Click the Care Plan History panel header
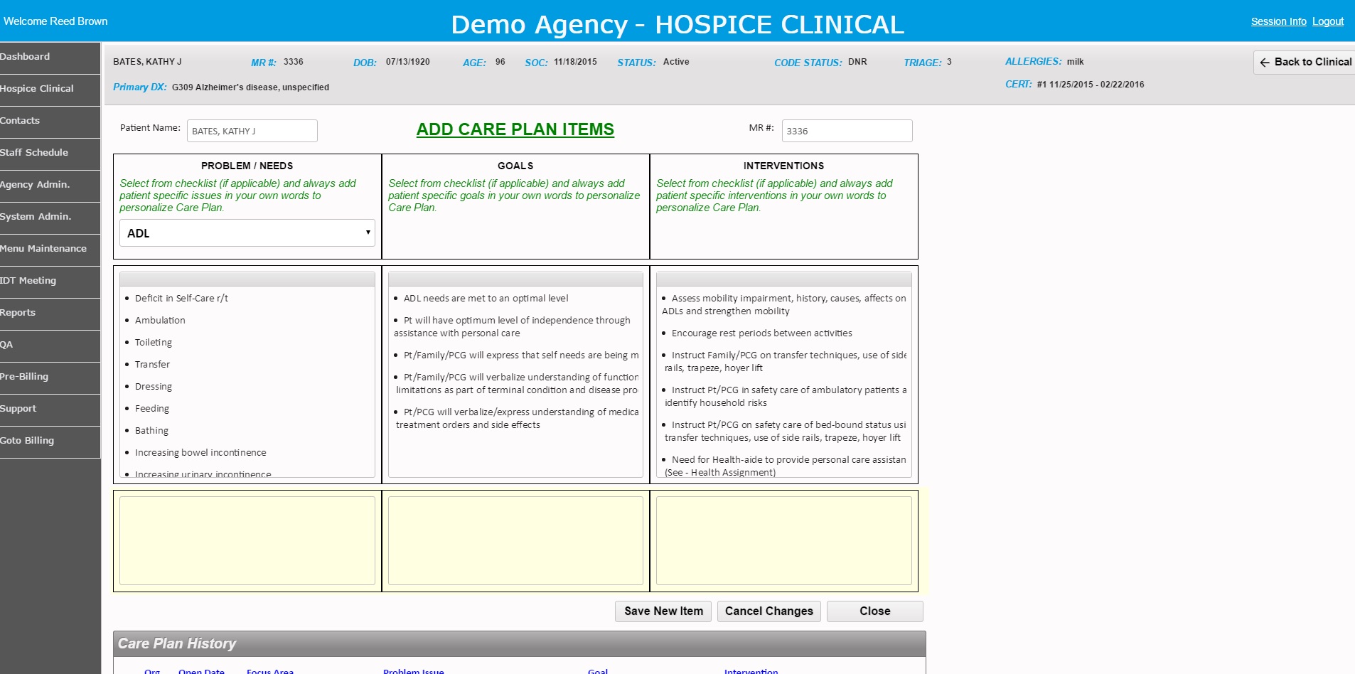The width and height of the screenshot is (1355, 674). tap(519, 643)
